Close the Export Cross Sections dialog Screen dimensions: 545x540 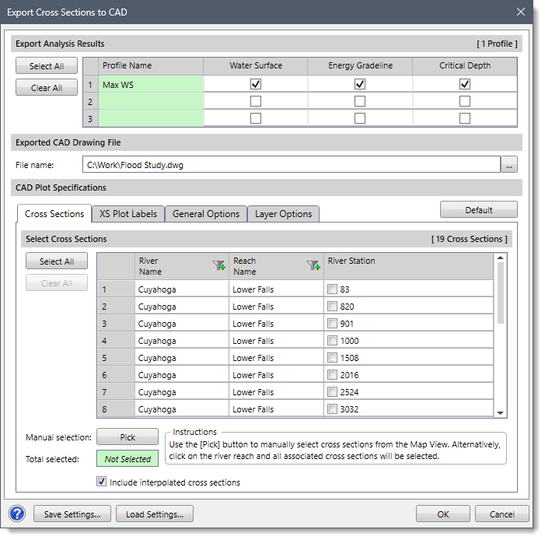point(521,12)
